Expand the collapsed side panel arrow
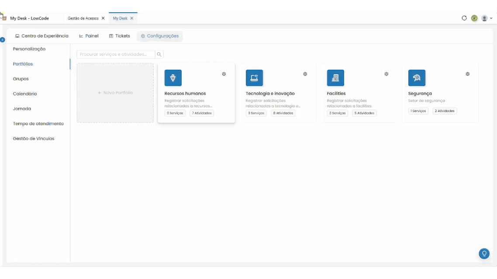The width and height of the screenshot is (497, 279). pos(3,40)
